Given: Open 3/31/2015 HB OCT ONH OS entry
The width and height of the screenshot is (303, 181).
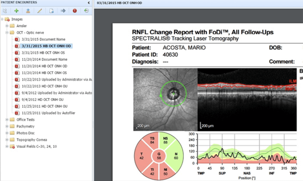Looking at the screenshot, I should 43,53.
